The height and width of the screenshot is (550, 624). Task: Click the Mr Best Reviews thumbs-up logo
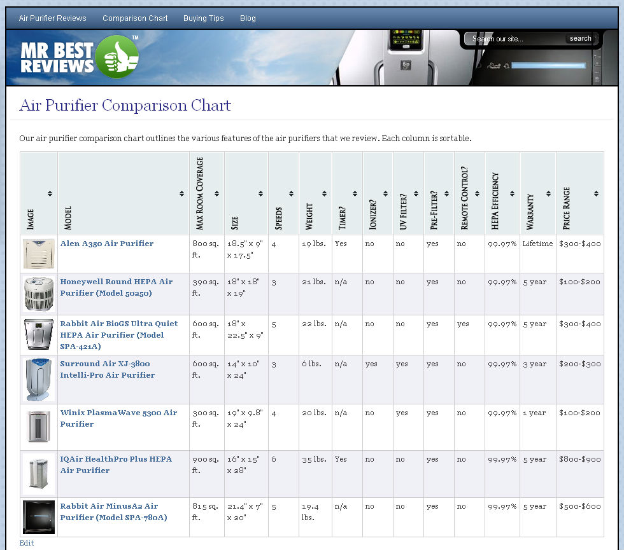(80, 57)
